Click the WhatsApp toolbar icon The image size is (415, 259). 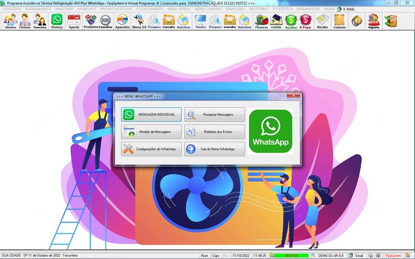57,21
